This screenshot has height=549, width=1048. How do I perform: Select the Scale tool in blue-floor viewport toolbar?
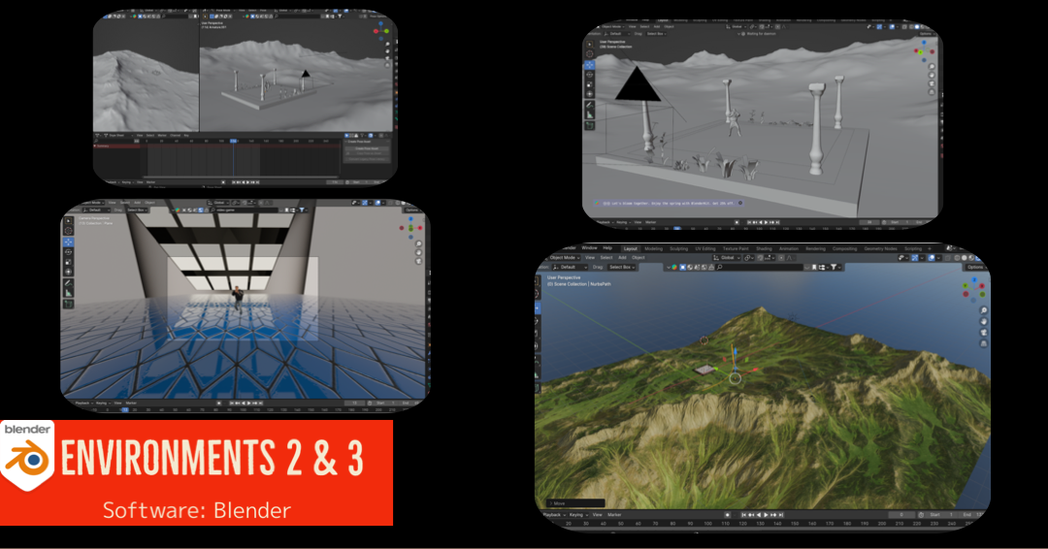pyautogui.click(x=68, y=262)
